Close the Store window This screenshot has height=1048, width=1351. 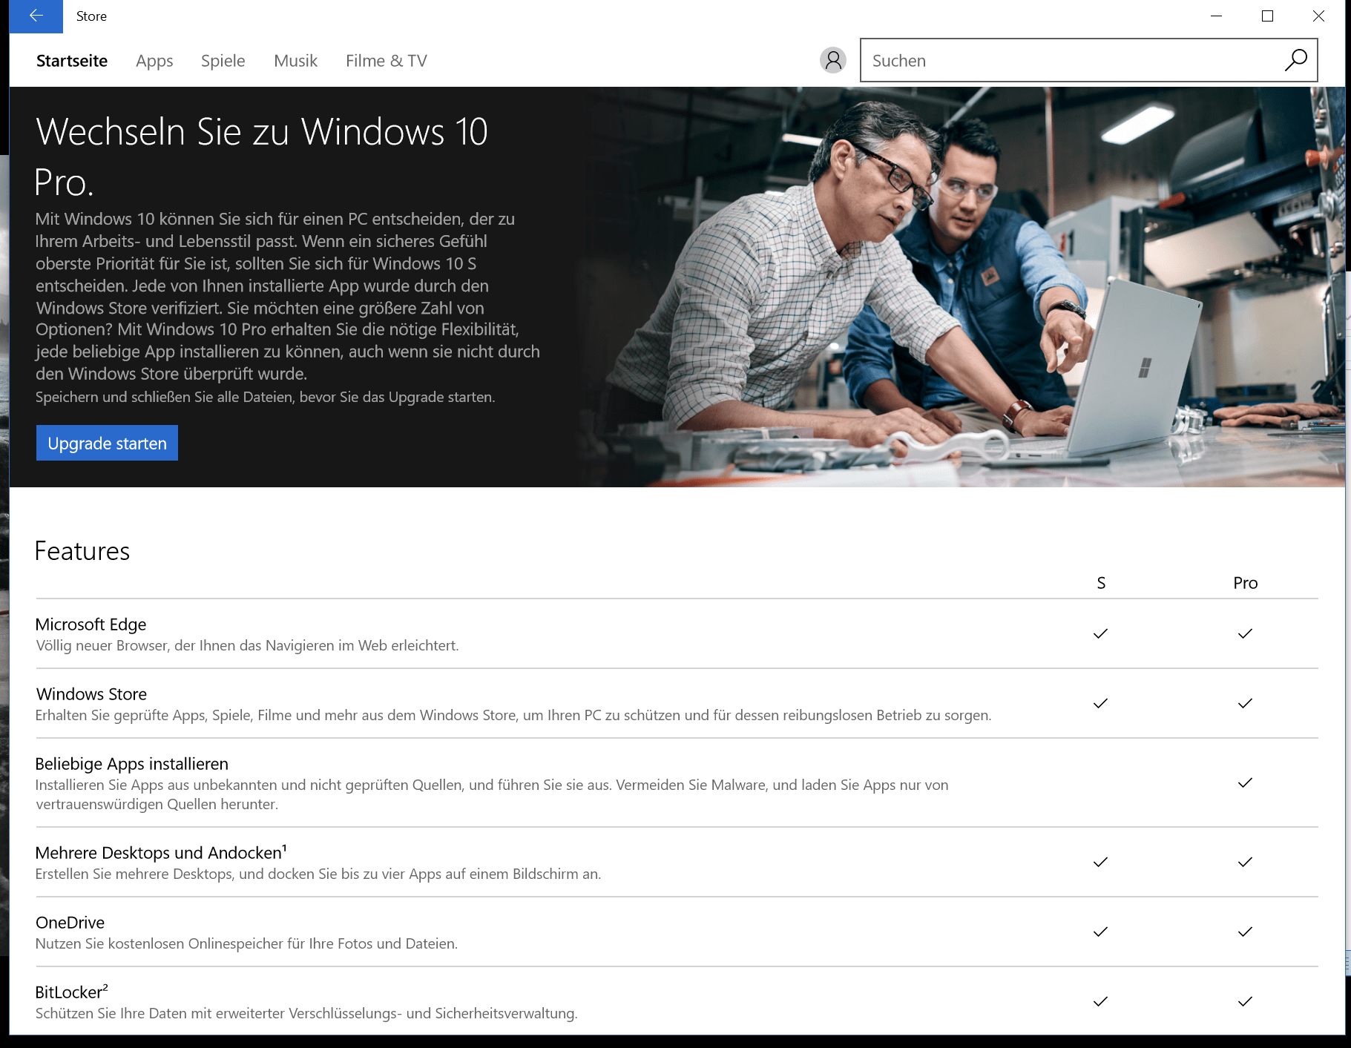(1318, 16)
